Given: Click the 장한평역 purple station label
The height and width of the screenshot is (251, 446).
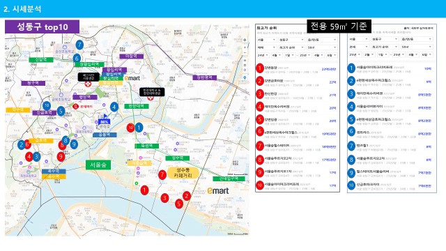Looking at the screenshot, I should 204,77.
